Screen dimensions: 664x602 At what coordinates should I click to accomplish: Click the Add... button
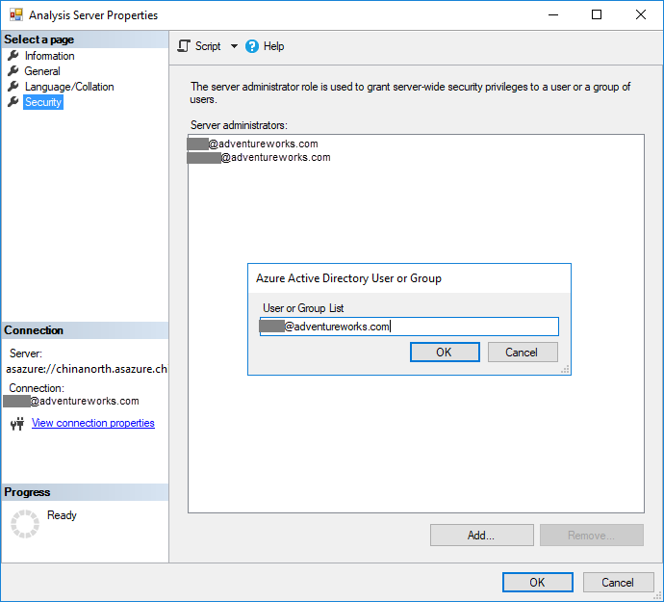pyautogui.click(x=481, y=535)
